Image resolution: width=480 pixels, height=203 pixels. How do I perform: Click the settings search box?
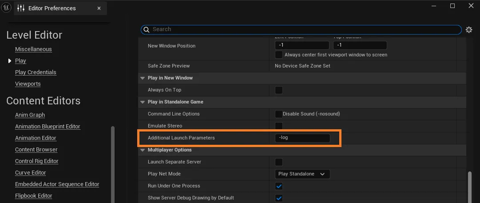(x=302, y=30)
